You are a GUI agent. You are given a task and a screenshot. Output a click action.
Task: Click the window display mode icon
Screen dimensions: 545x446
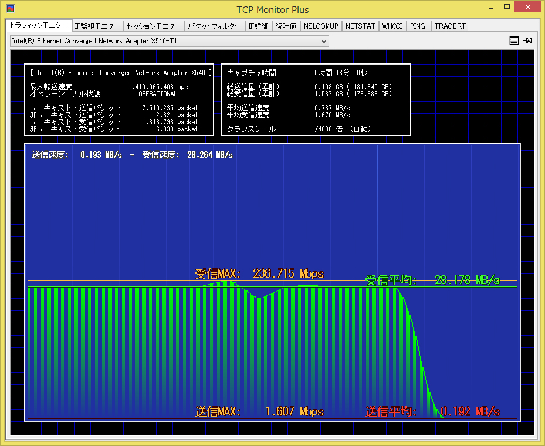(x=514, y=40)
